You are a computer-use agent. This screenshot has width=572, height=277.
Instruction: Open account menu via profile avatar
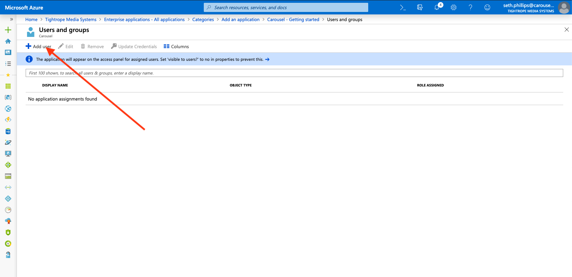(x=564, y=7)
